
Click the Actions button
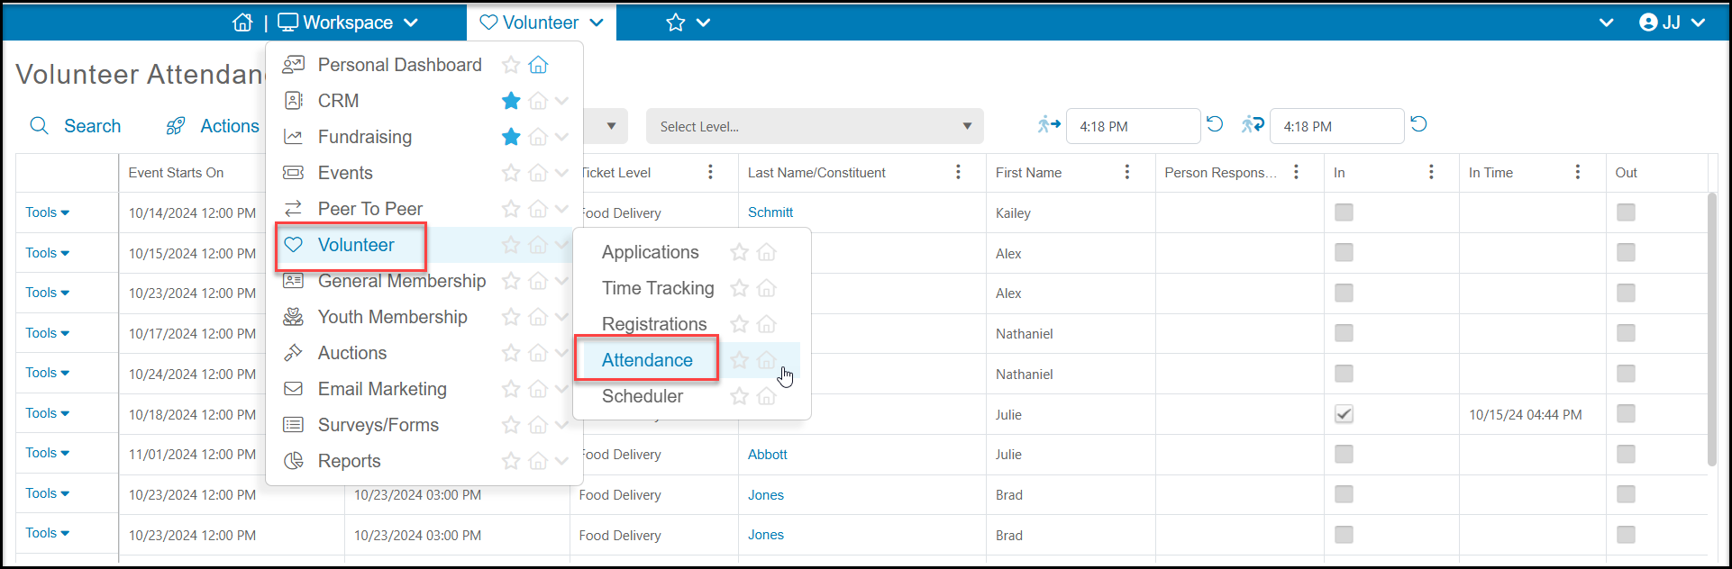213,126
